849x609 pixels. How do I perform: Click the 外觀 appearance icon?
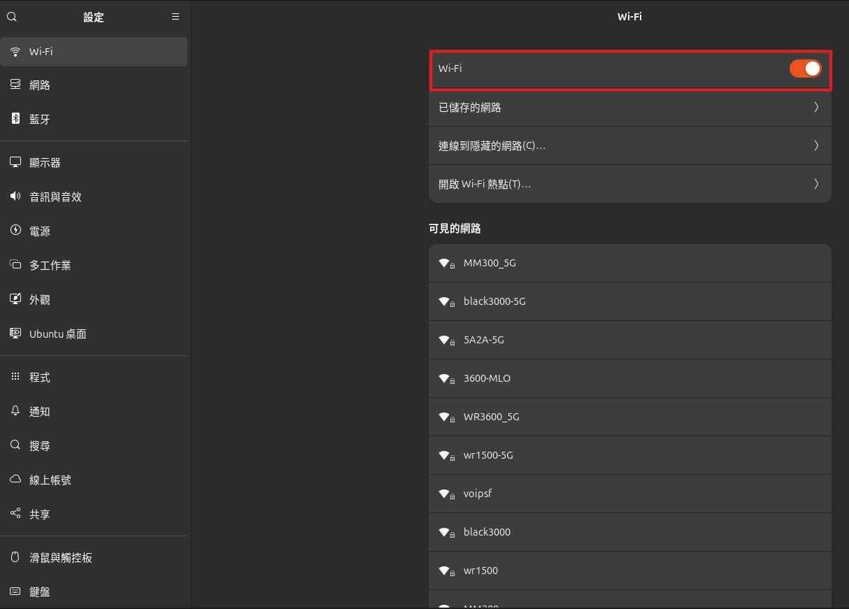(x=15, y=299)
